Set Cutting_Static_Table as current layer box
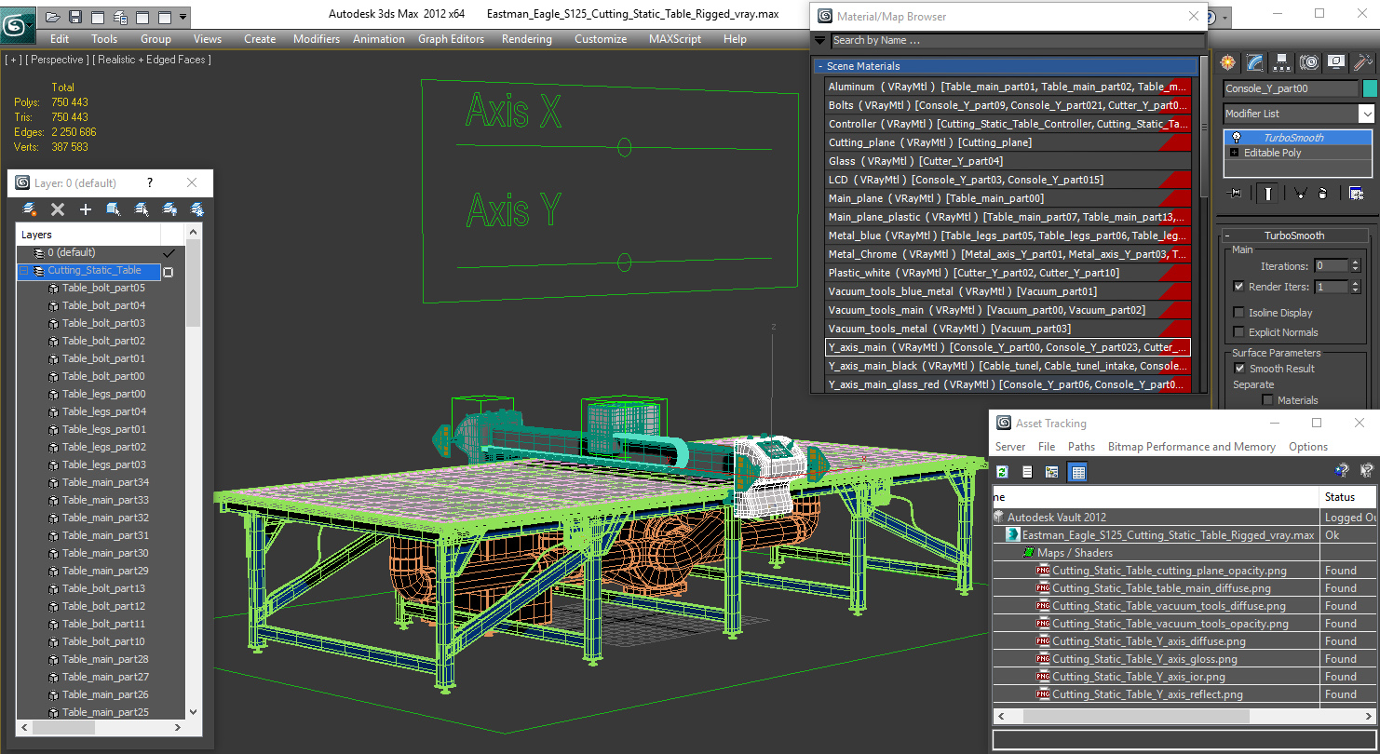Viewport: 1380px width, 754px height. coord(169,273)
